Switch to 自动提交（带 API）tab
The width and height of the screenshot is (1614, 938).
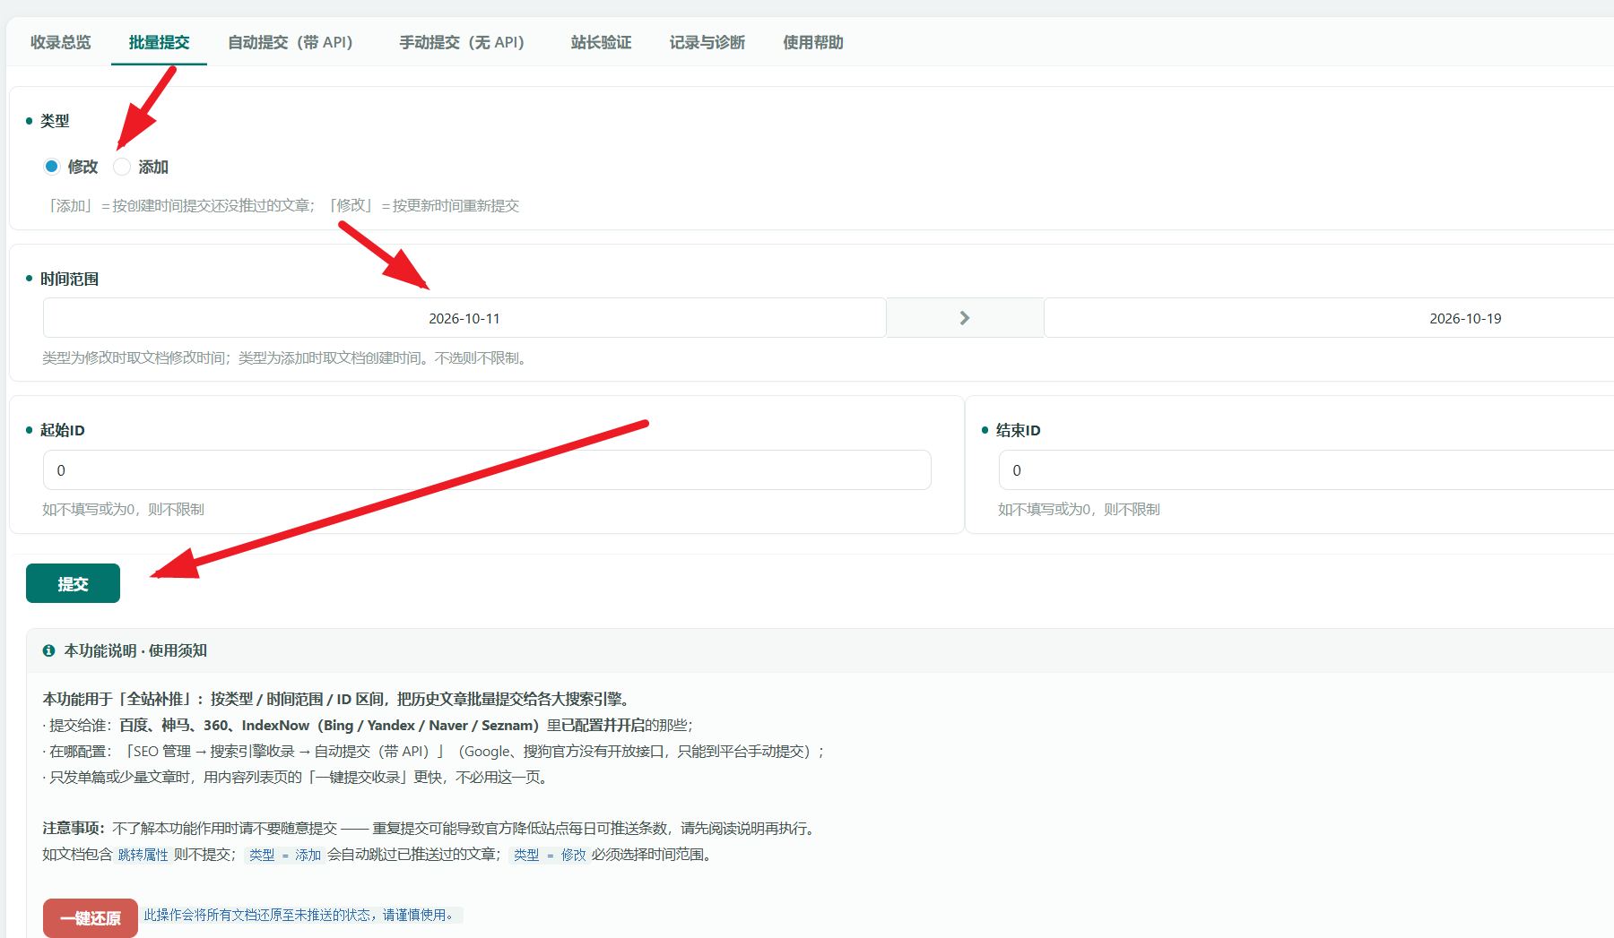[x=291, y=42]
